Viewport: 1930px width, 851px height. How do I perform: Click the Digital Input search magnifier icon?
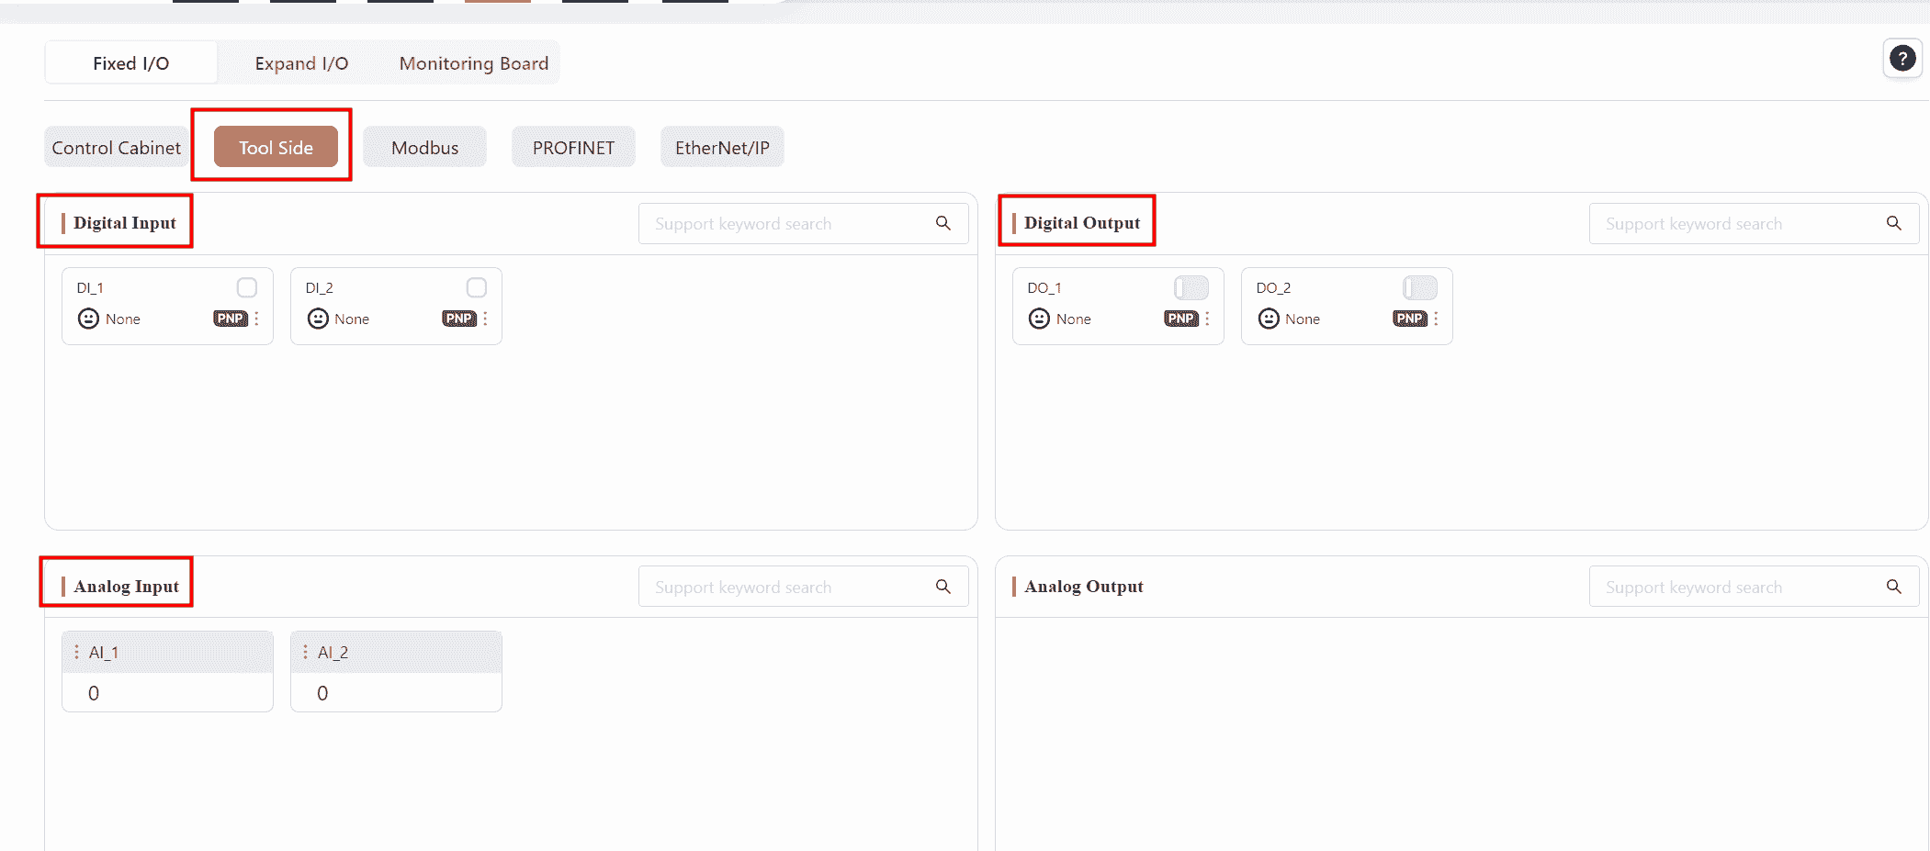point(942,223)
